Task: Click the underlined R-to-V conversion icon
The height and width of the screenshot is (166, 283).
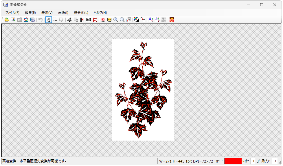Action: click(157, 20)
